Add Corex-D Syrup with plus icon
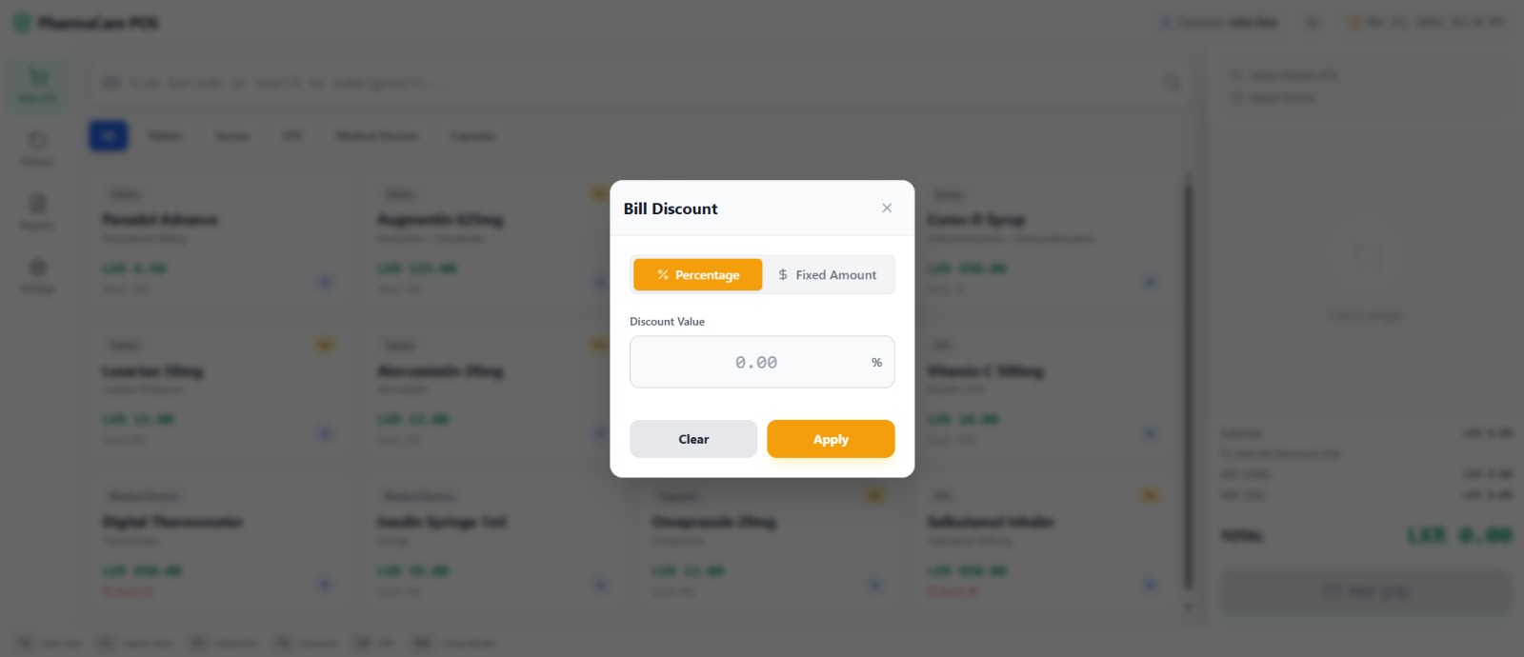This screenshot has width=1524, height=657. pos(1150,282)
